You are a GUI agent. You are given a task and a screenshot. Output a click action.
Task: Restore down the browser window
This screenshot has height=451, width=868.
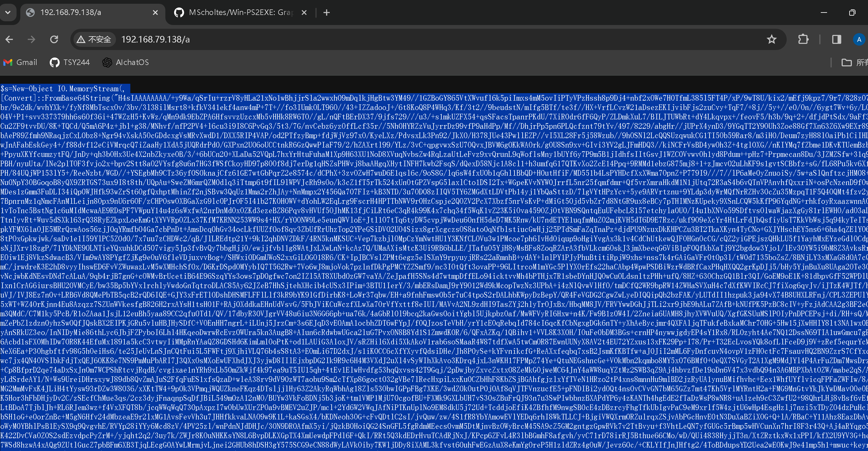852,13
